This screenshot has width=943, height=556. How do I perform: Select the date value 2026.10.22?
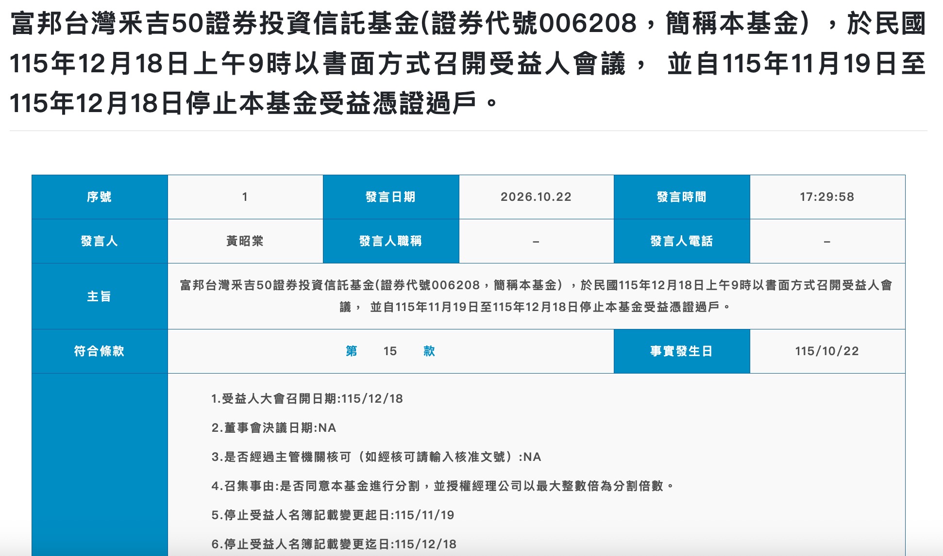point(536,197)
